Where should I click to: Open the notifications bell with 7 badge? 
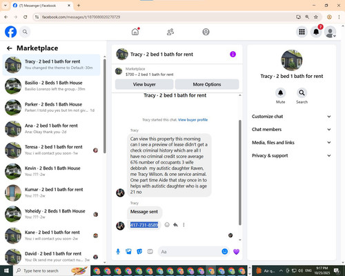click(316, 32)
